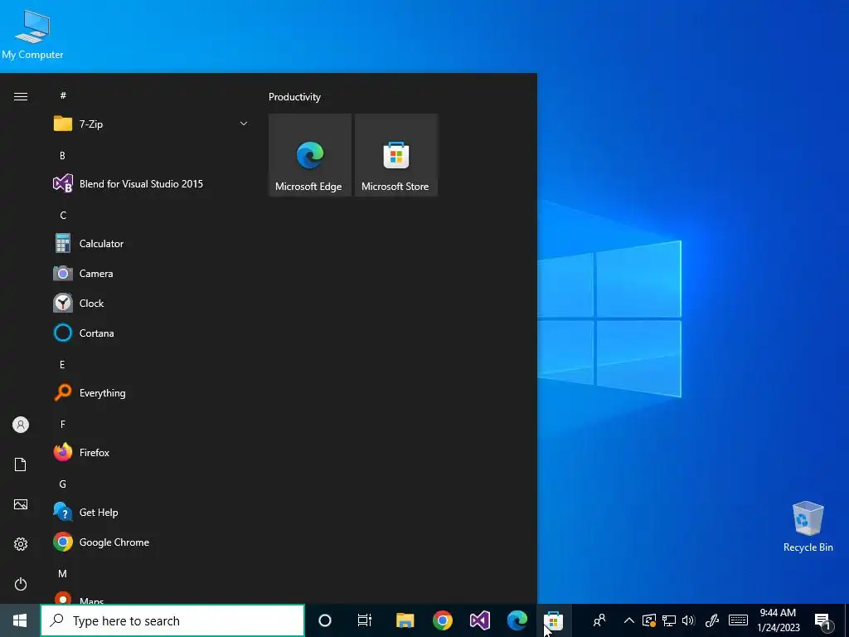Open the touch keyboard icon
The image size is (849, 637).
[738, 620]
